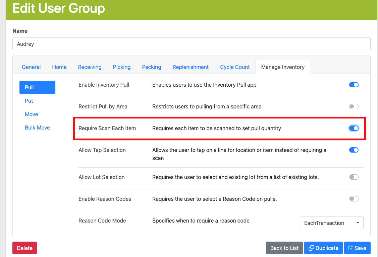Disable the Enable Inventory Pull toggle
The width and height of the screenshot is (378, 257).
[354, 85]
